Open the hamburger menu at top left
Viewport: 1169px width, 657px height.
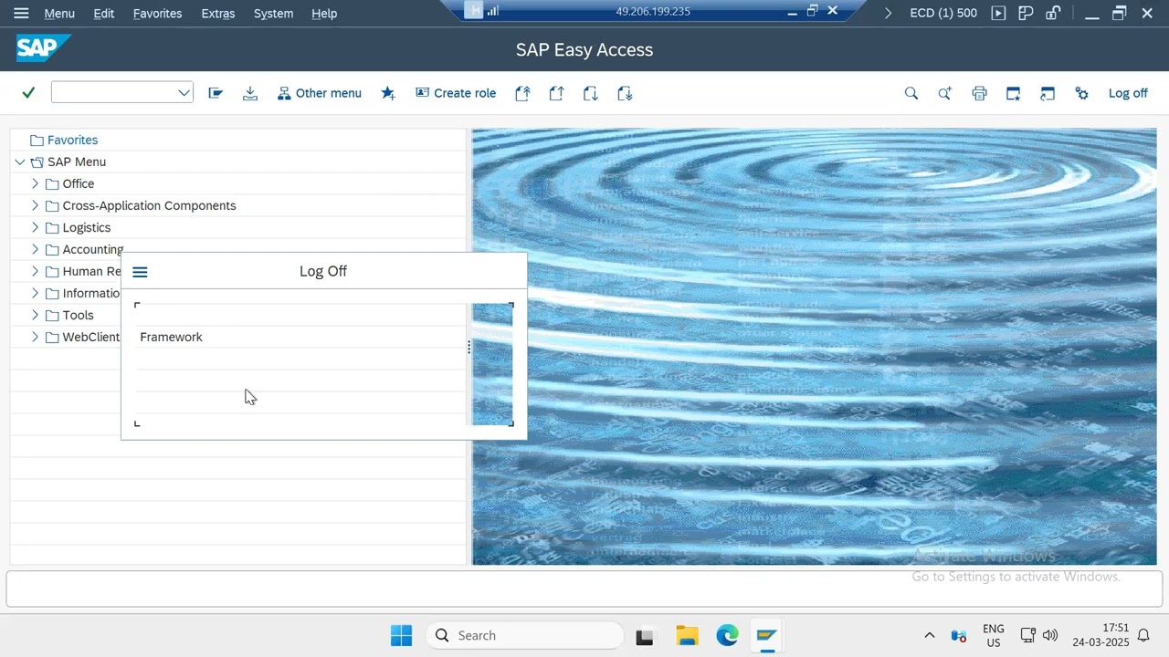click(x=21, y=13)
